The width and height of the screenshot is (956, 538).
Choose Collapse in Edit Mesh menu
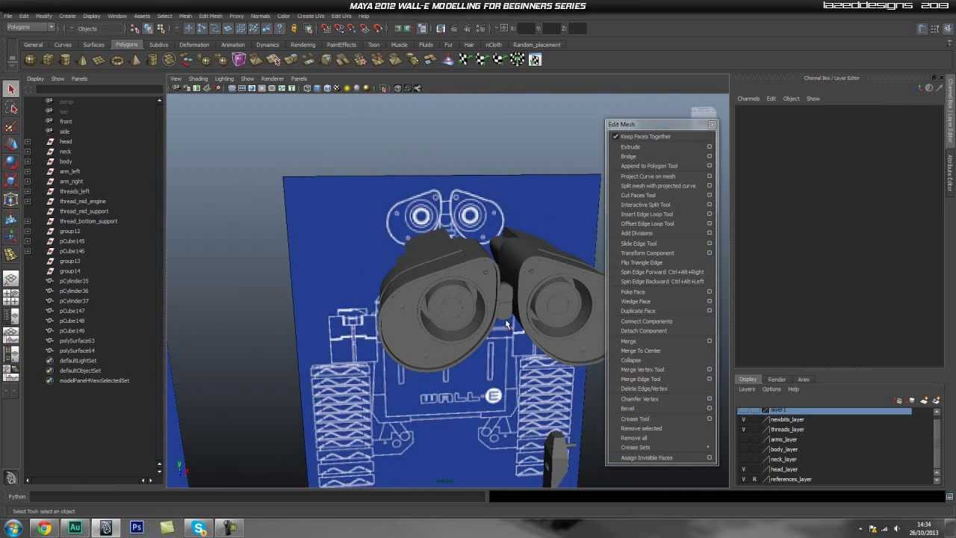tap(630, 360)
